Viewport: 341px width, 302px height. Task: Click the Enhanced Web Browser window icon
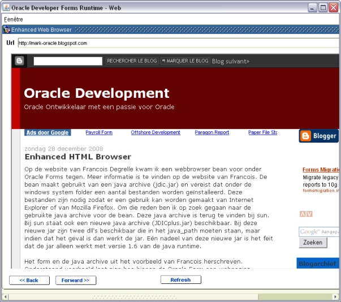(7, 29)
